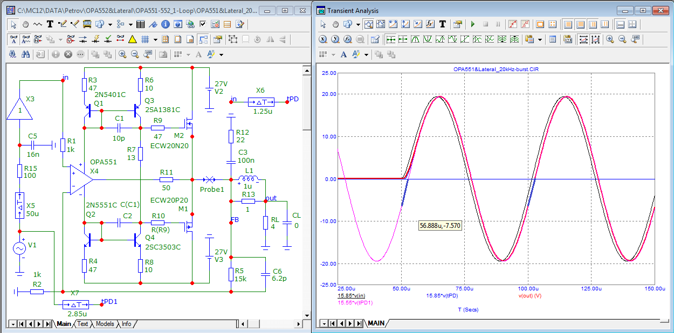Click the schematic horizontal scrollbar right arrow
The image size is (674, 333).
click(299, 324)
